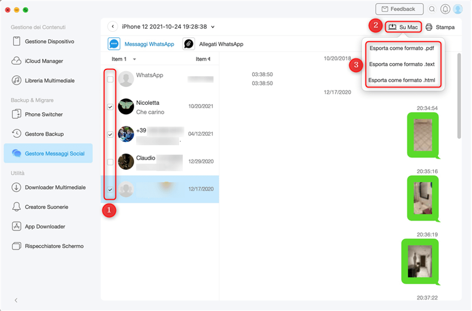This screenshot has width=472, height=311.
Task: Expand the iPhone 12 backup dropdown
Action: tap(213, 27)
